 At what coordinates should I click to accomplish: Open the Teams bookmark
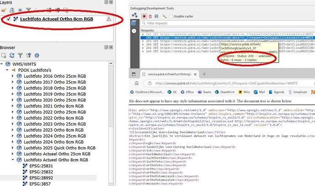(205, 92)
